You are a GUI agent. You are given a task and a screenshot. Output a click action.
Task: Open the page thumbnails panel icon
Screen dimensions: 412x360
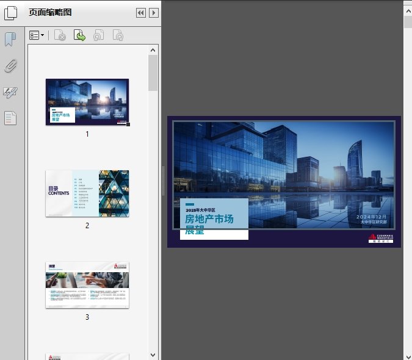10,13
